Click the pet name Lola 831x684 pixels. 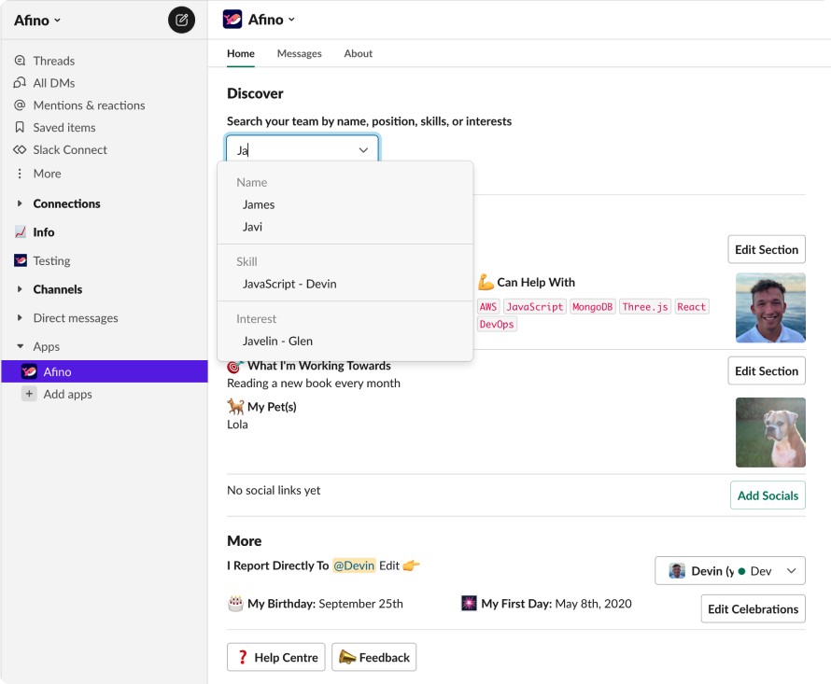[x=237, y=425]
